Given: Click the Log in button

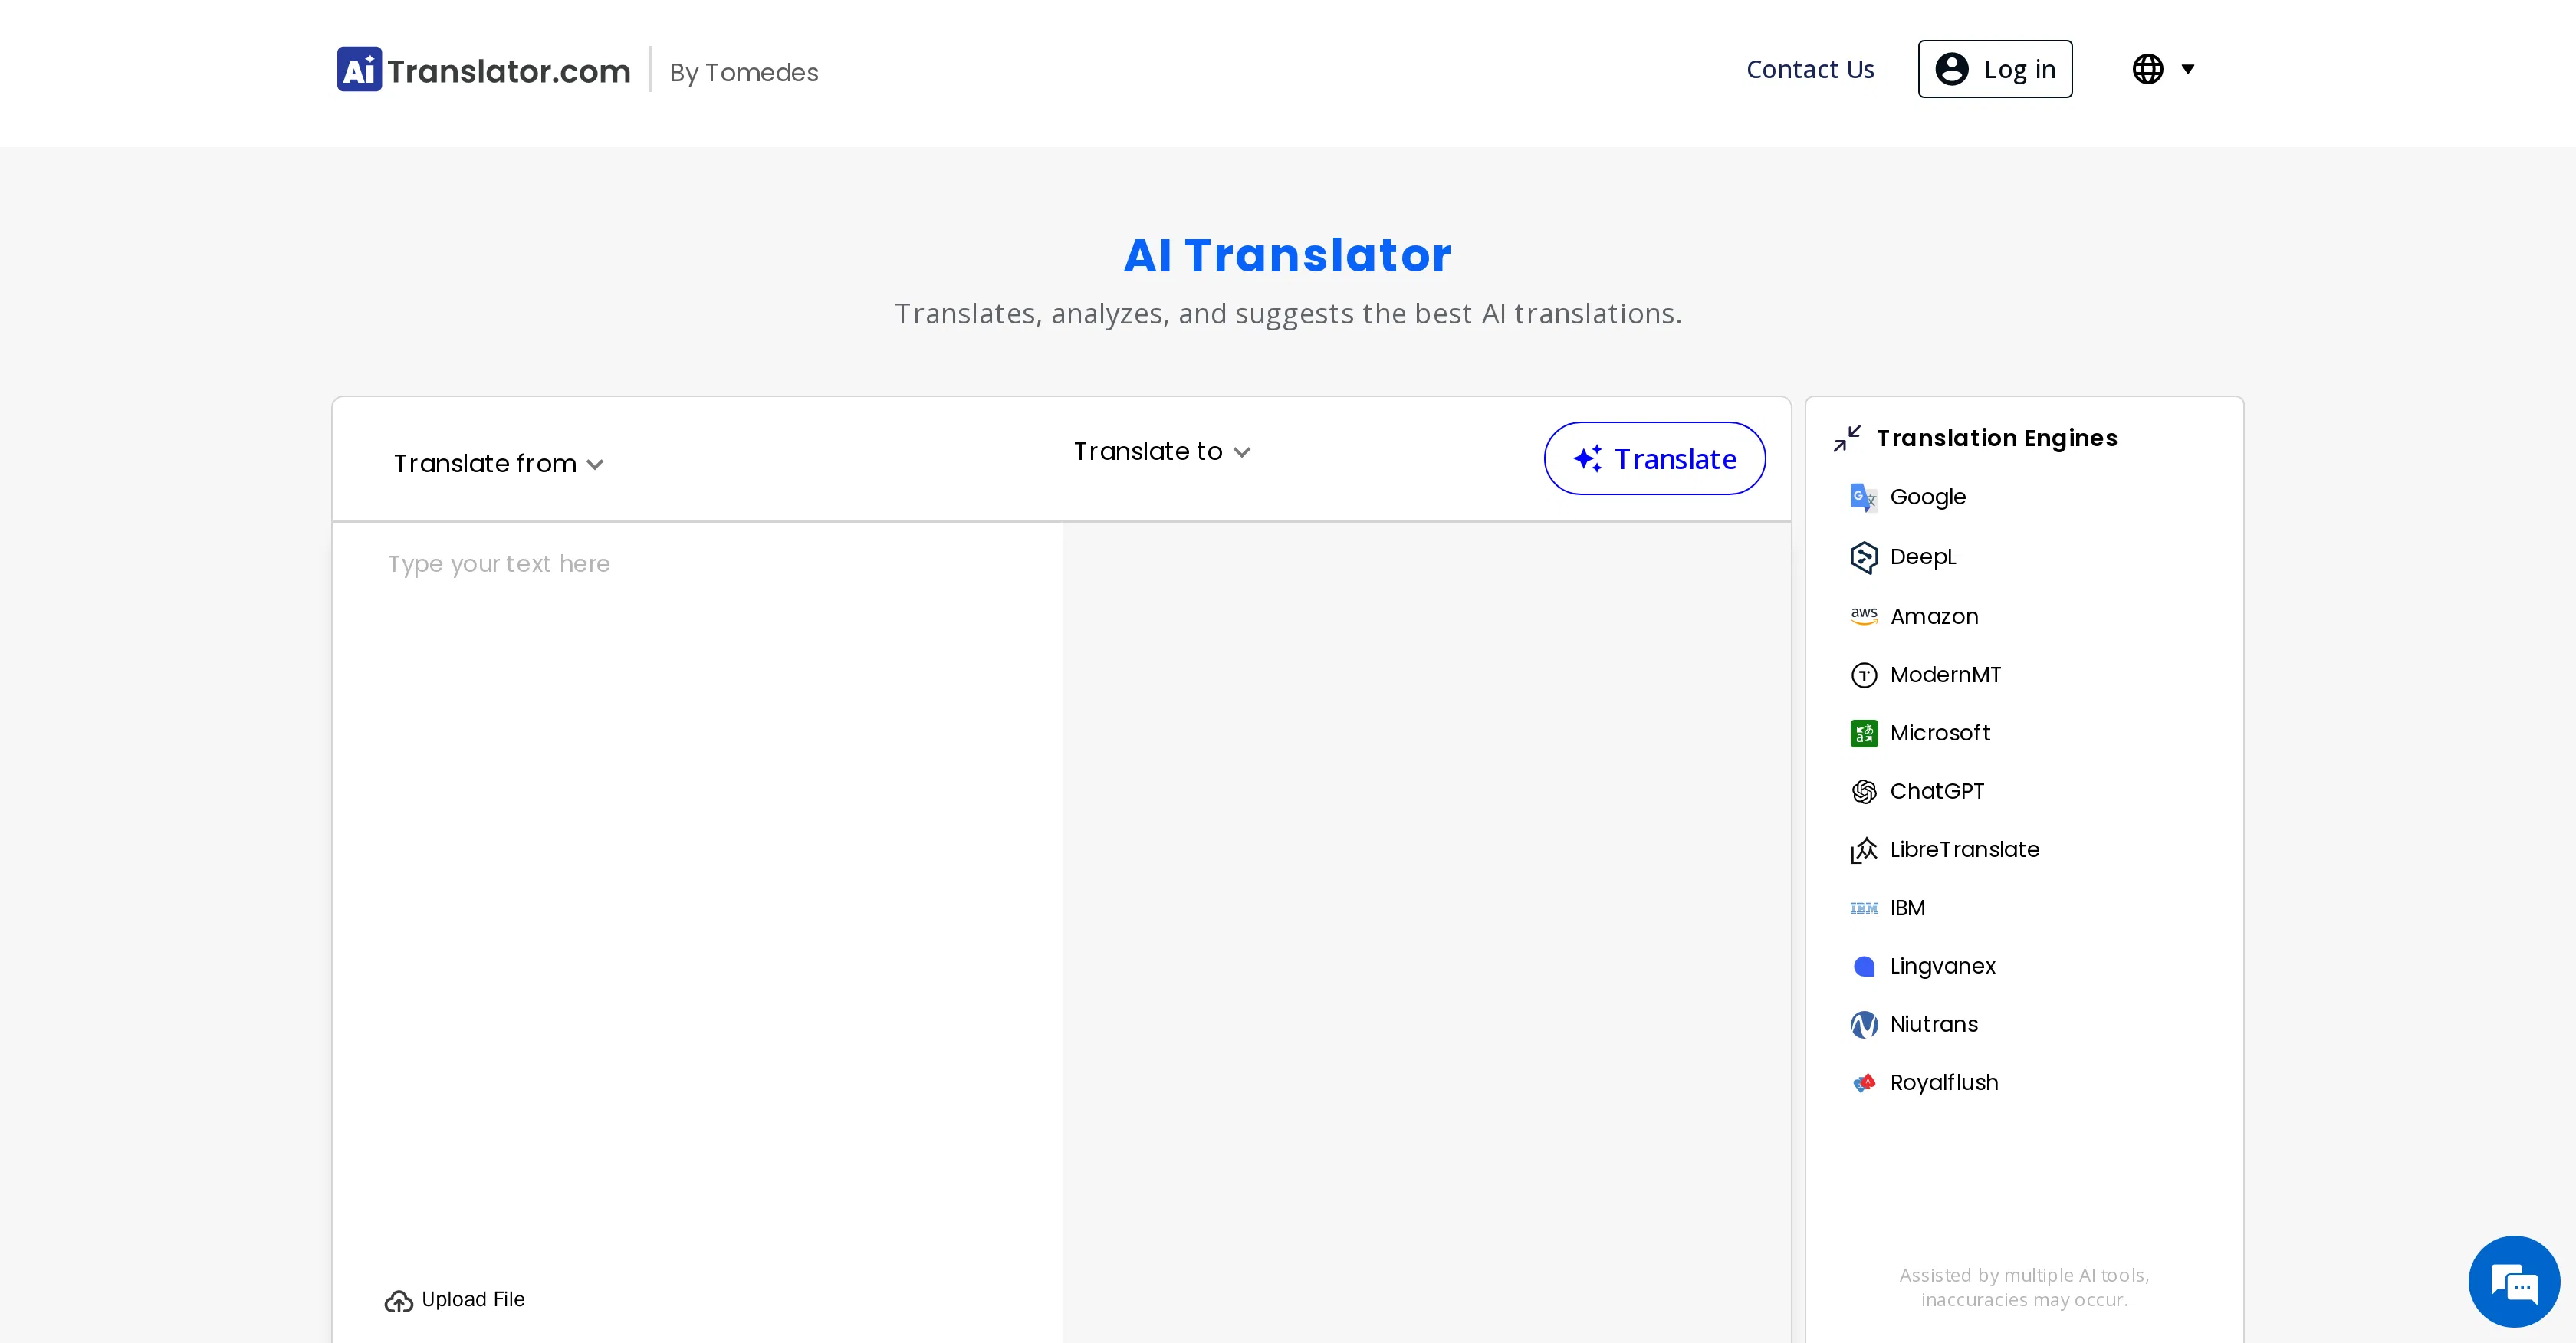Looking at the screenshot, I should [x=1994, y=69].
